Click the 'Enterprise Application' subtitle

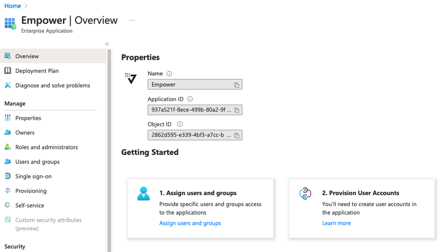[x=46, y=31]
